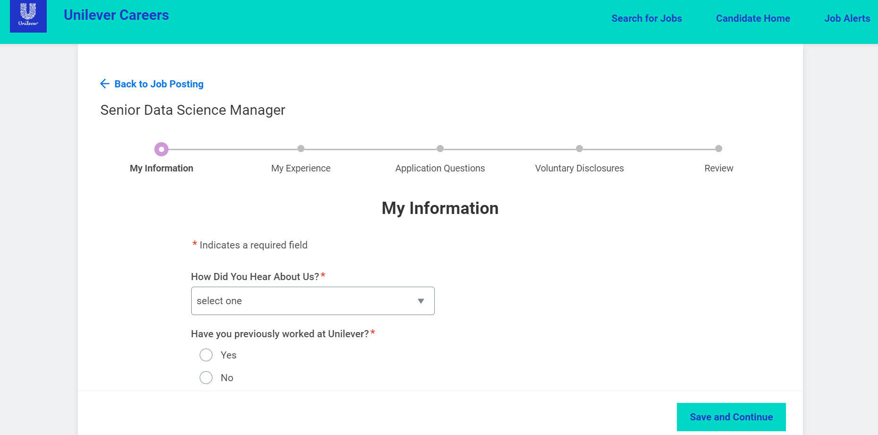Screen dimensions: 878x435
Task: Click the My Experience step dot
Action: coord(301,149)
